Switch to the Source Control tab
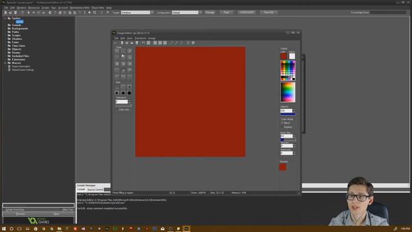The height and width of the screenshot is (232, 412). [95, 189]
